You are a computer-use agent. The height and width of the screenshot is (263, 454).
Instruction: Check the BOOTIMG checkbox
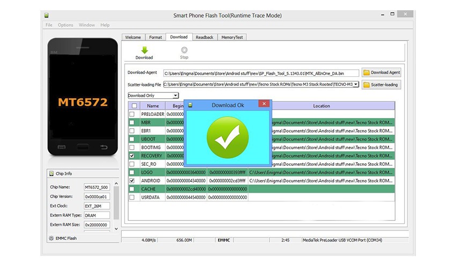[x=132, y=148]
